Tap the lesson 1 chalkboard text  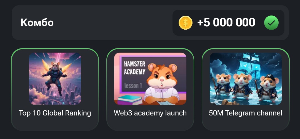(133, 85)
